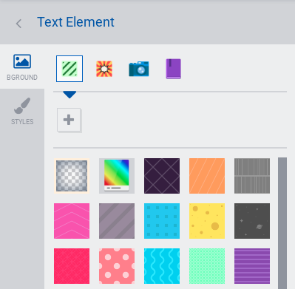Viewport: 295px width, 289px height.
Task: Open the blue camera photo category
Action: pos(139,69)
